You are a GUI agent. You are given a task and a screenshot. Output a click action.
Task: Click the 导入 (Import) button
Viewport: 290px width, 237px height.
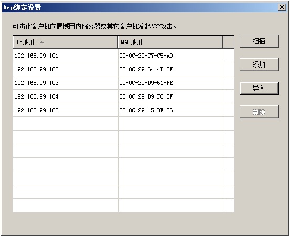[x=259, y=88]
